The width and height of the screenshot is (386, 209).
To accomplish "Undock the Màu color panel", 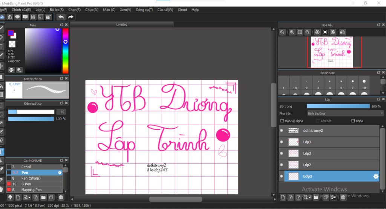I will [x=61, y=25].
